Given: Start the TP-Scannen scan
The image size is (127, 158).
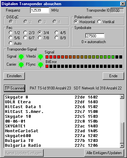Looking at the screenshot, I should 15,88.
